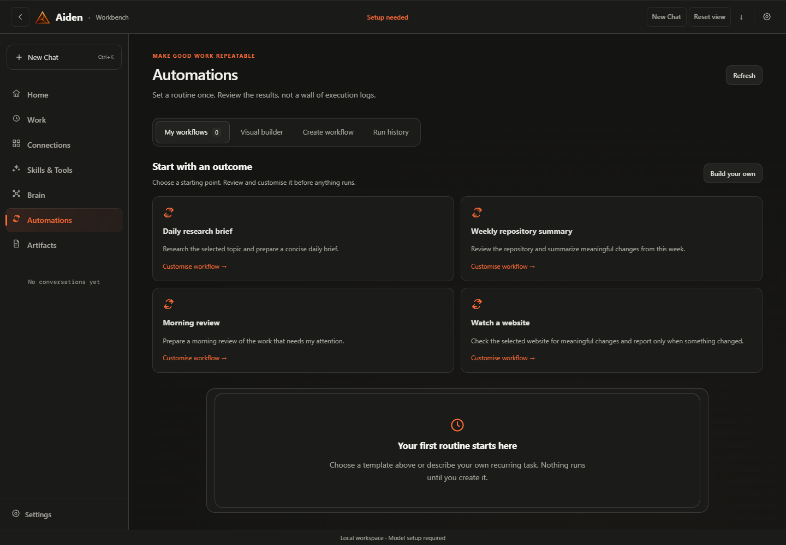Click the plus icon beside New Chat in sidebar

pos(19,57)
